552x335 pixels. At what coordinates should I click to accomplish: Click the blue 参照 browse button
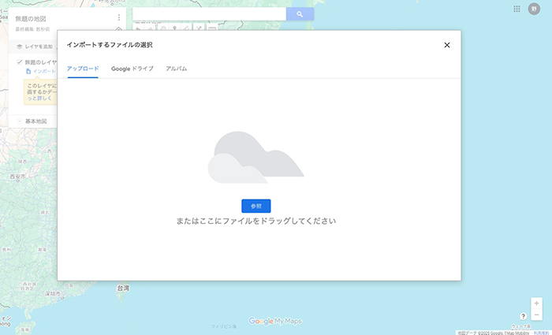(x=256, y=206)
